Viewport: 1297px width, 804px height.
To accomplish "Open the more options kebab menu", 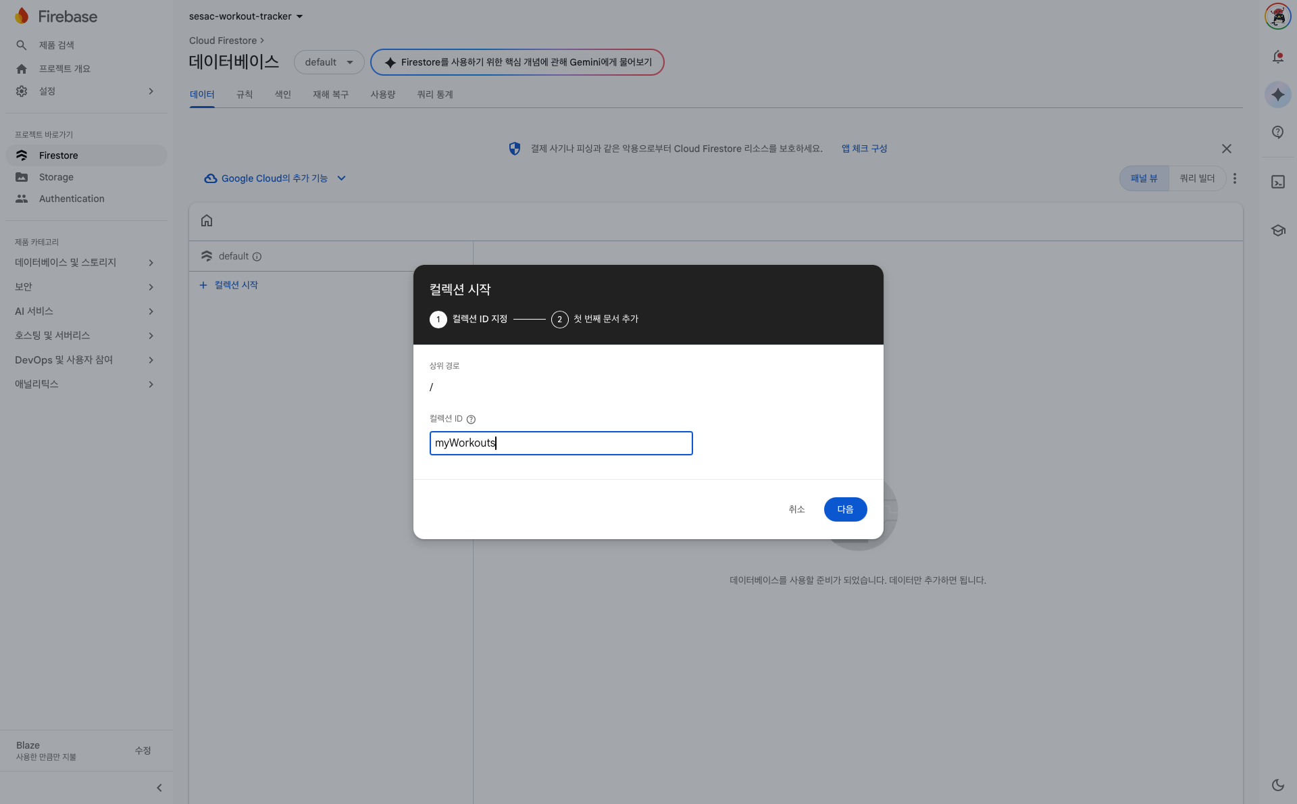I will [x=1234, y=178].
